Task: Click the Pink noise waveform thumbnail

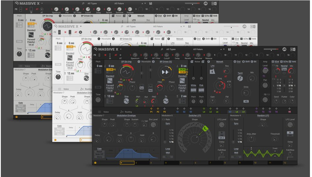Action: tap(202, 90)
